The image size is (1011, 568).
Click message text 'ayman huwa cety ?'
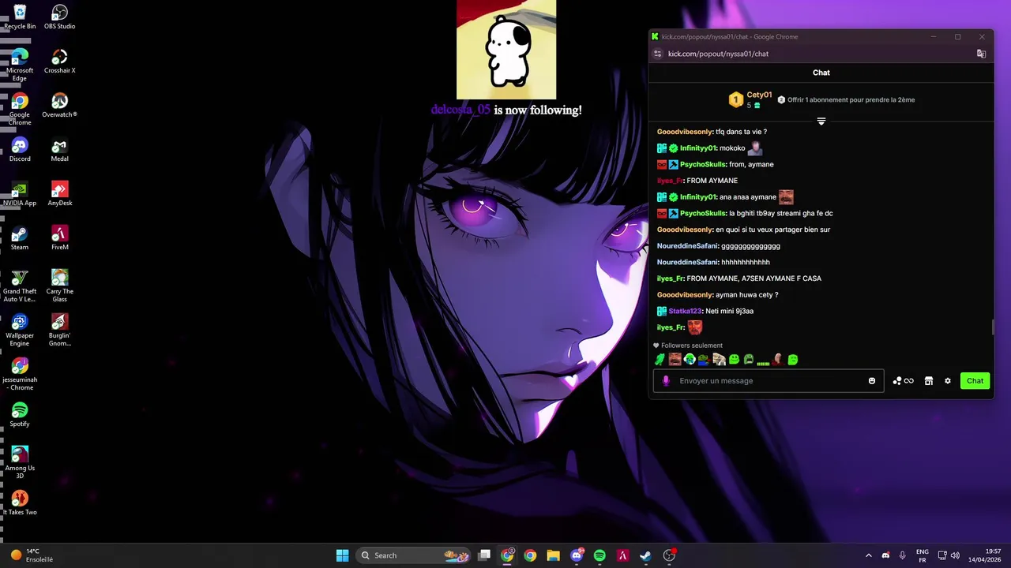pyautogui.click(x=747, y=295)
